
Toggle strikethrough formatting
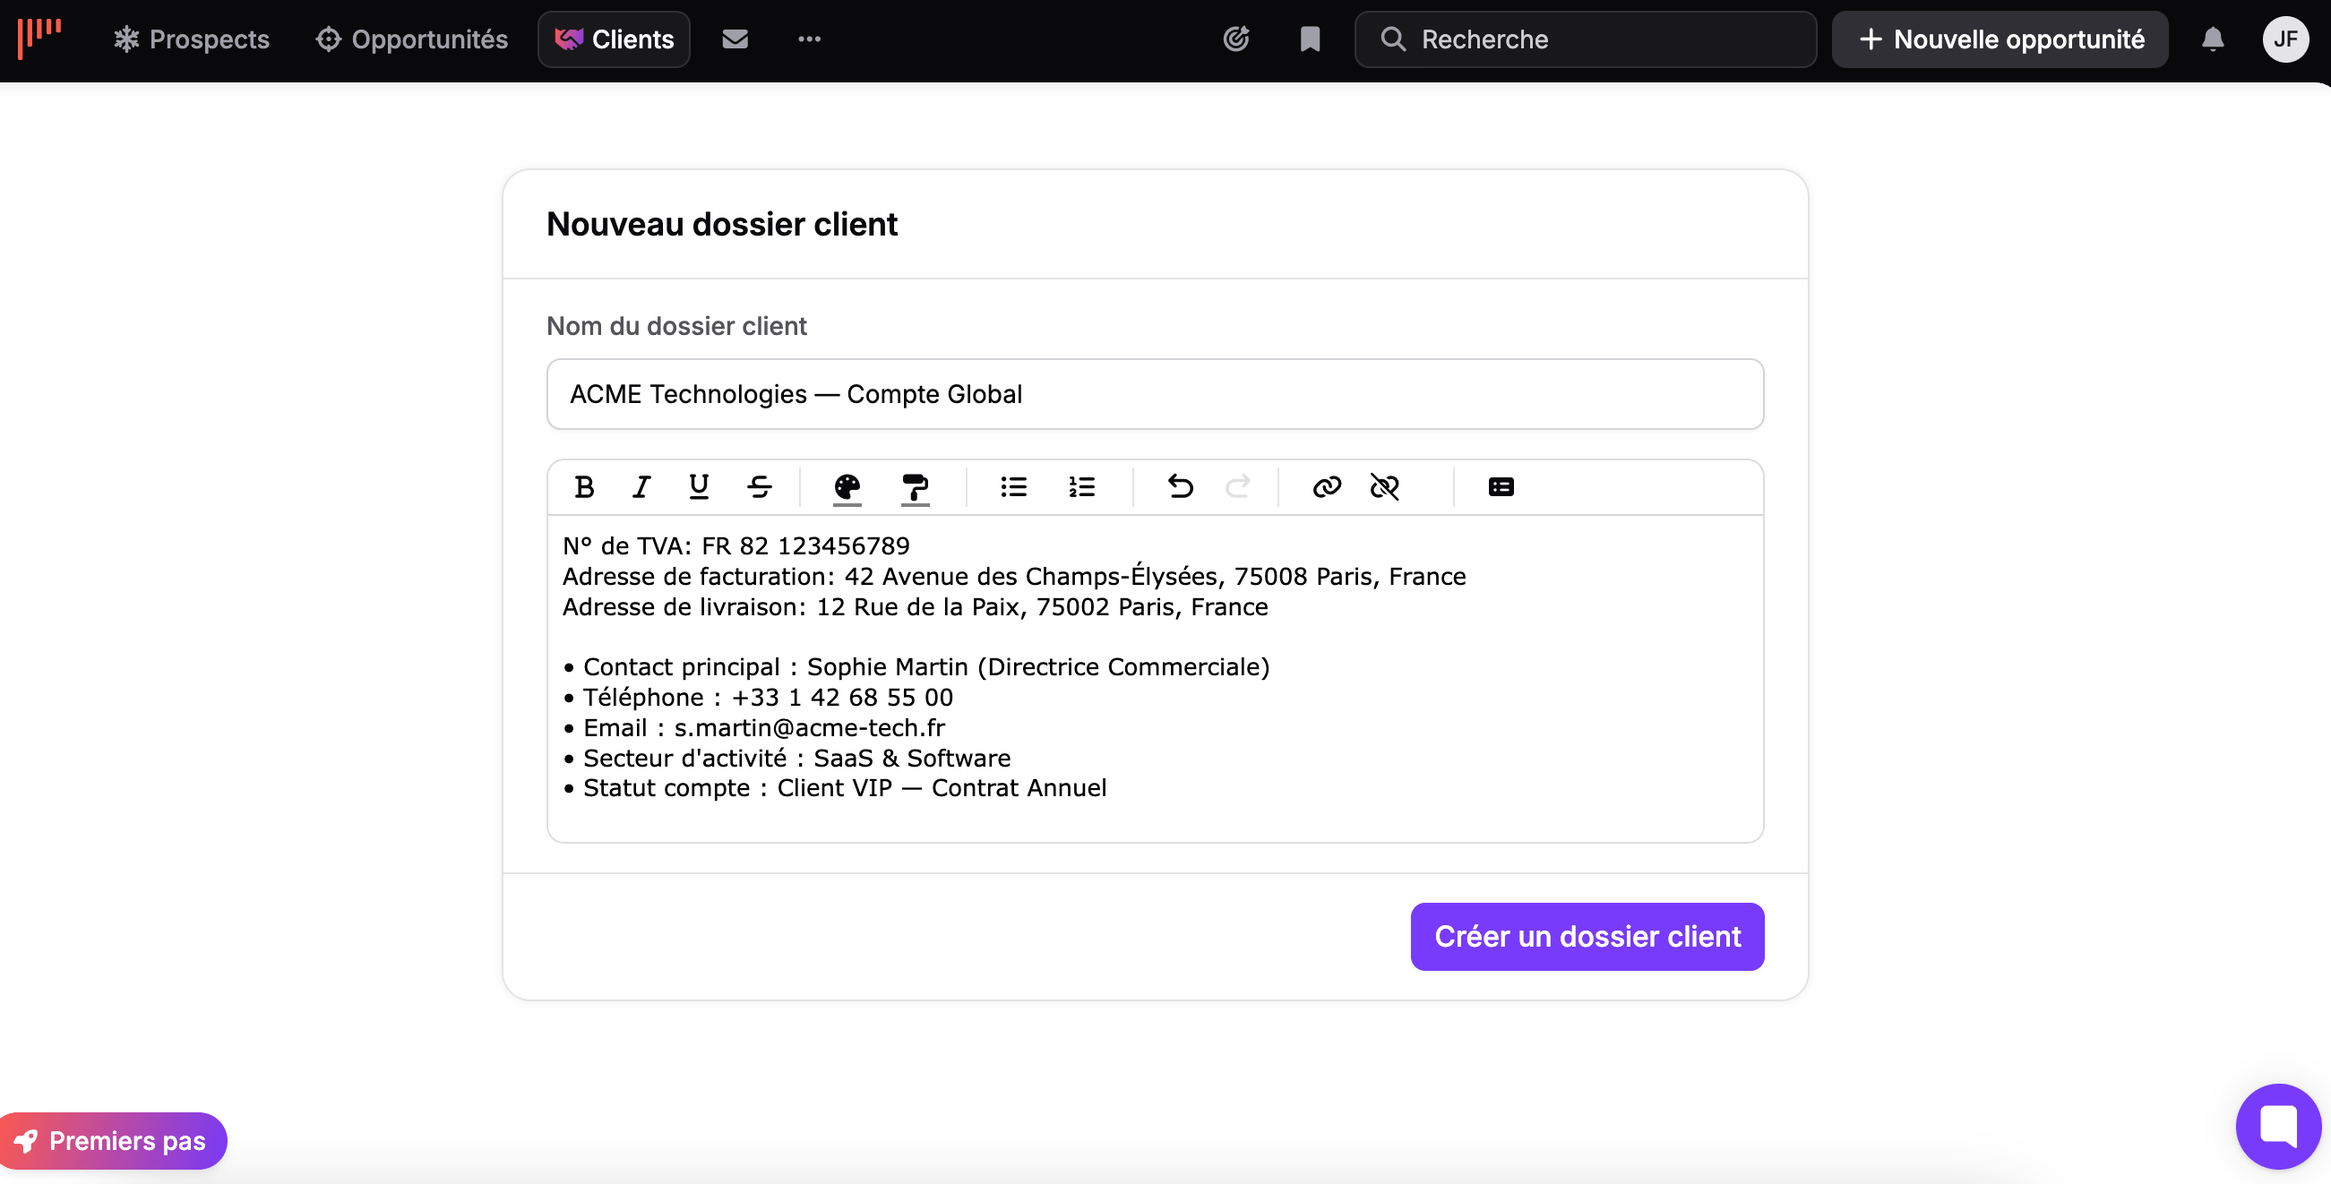(759, 486)
